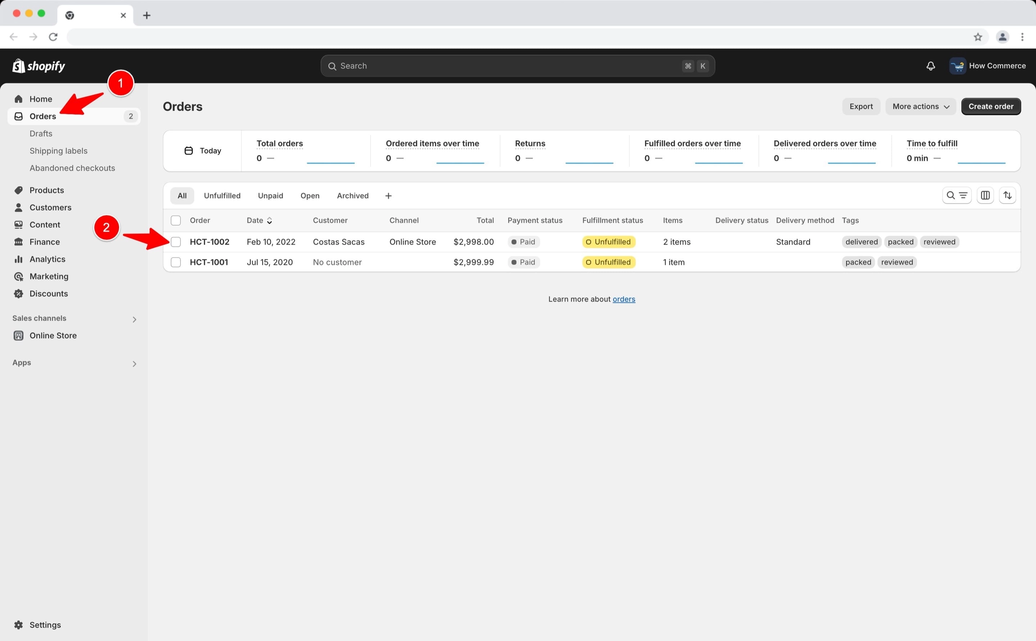The width and height of the screenshot is (1036, 641).
Task: Click the Time to fulfill metric
Action: [x=956, y=151]
